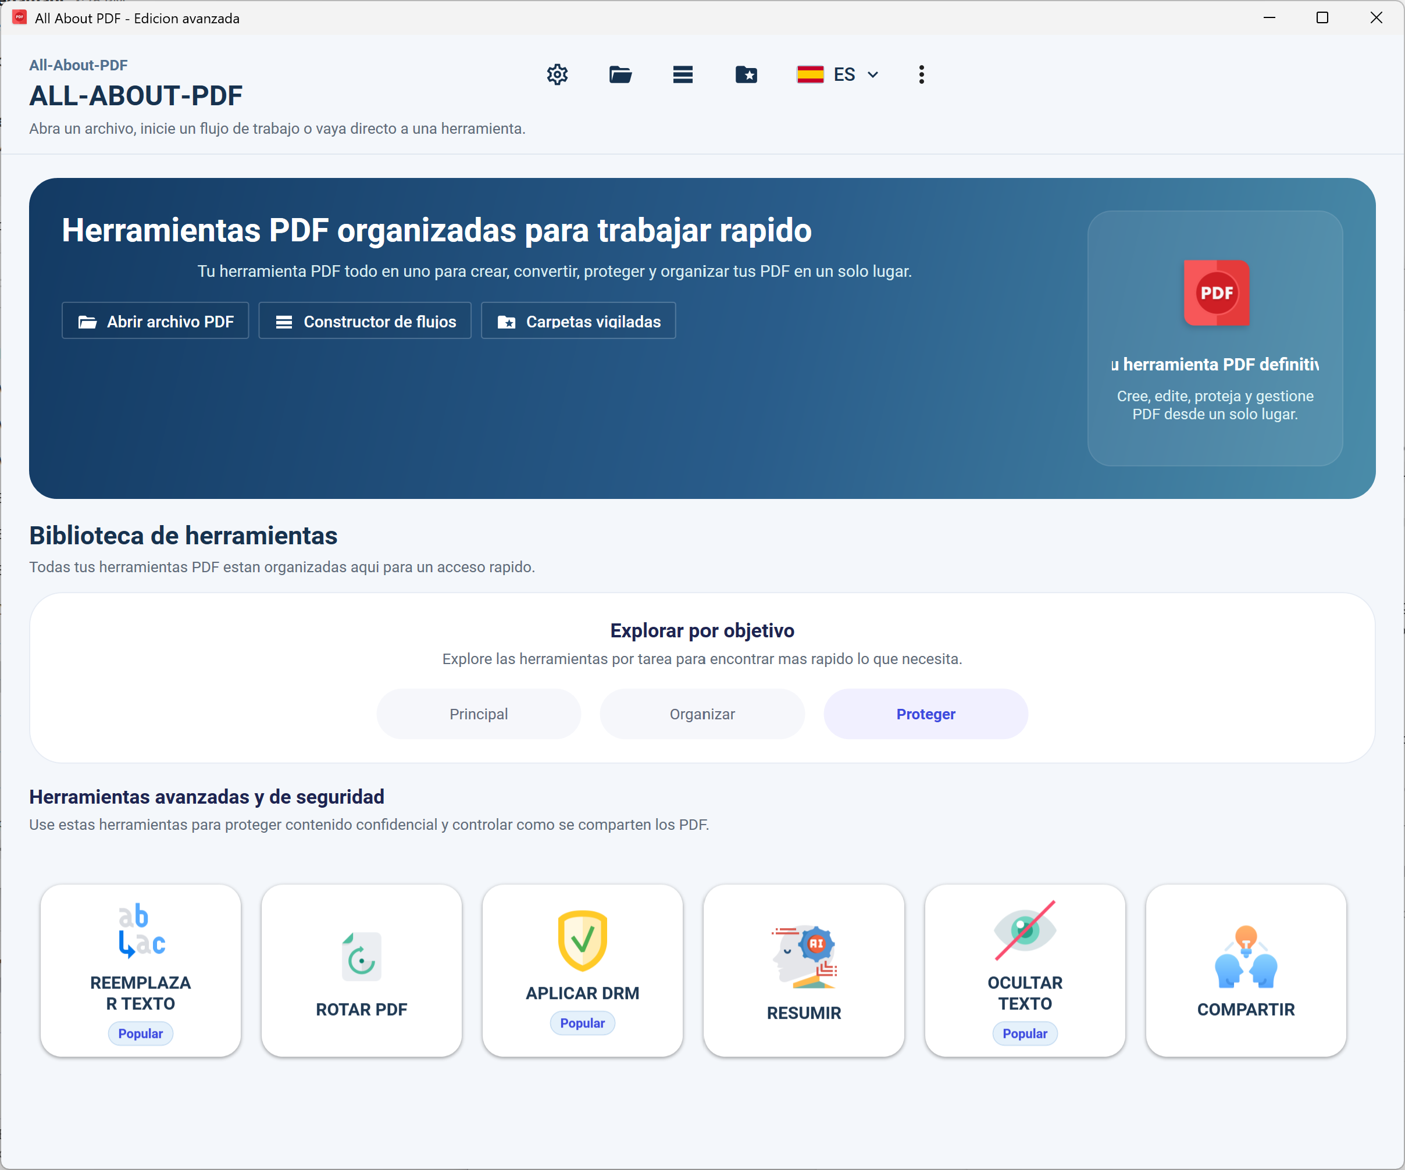
Task: Click the open folder toolbar icon
Action: pyautogui.click(x=619, y=74)
